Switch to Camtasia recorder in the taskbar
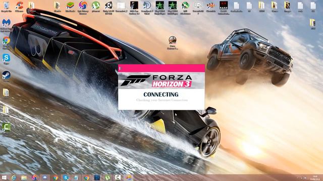The image size is (323, 181). [118, 177]
